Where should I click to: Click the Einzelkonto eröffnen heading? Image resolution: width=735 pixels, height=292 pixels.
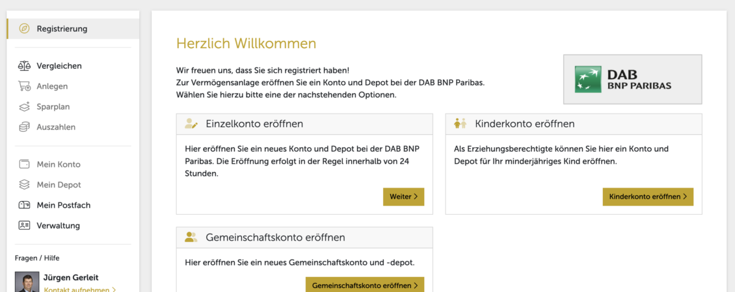254,124
